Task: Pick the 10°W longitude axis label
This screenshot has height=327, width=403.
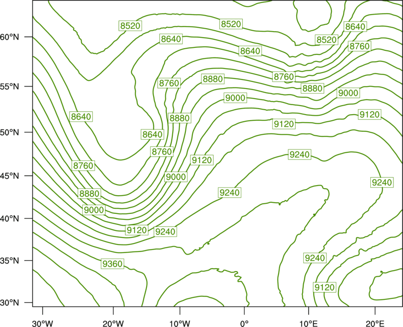Action: [x=179, y=323]
